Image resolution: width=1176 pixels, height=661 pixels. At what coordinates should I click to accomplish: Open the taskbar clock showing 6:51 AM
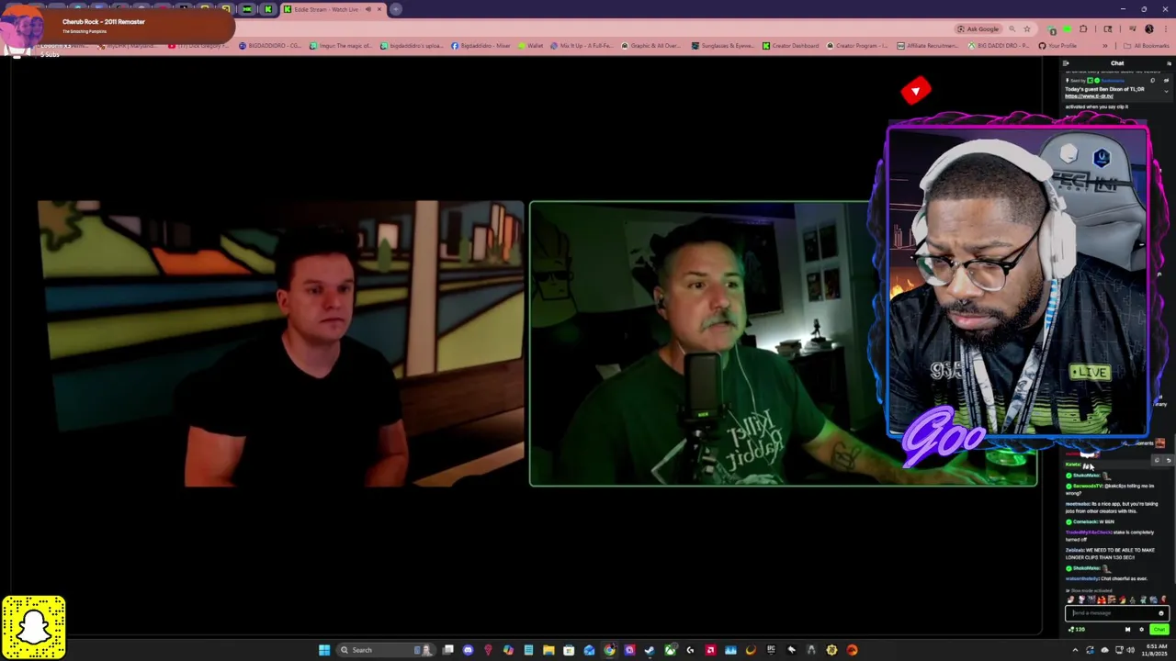click(x=1157, y=650)
